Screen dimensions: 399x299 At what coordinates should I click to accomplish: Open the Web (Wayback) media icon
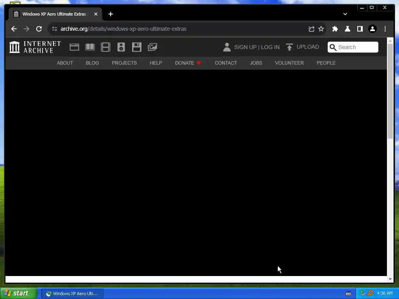[74, 47]
